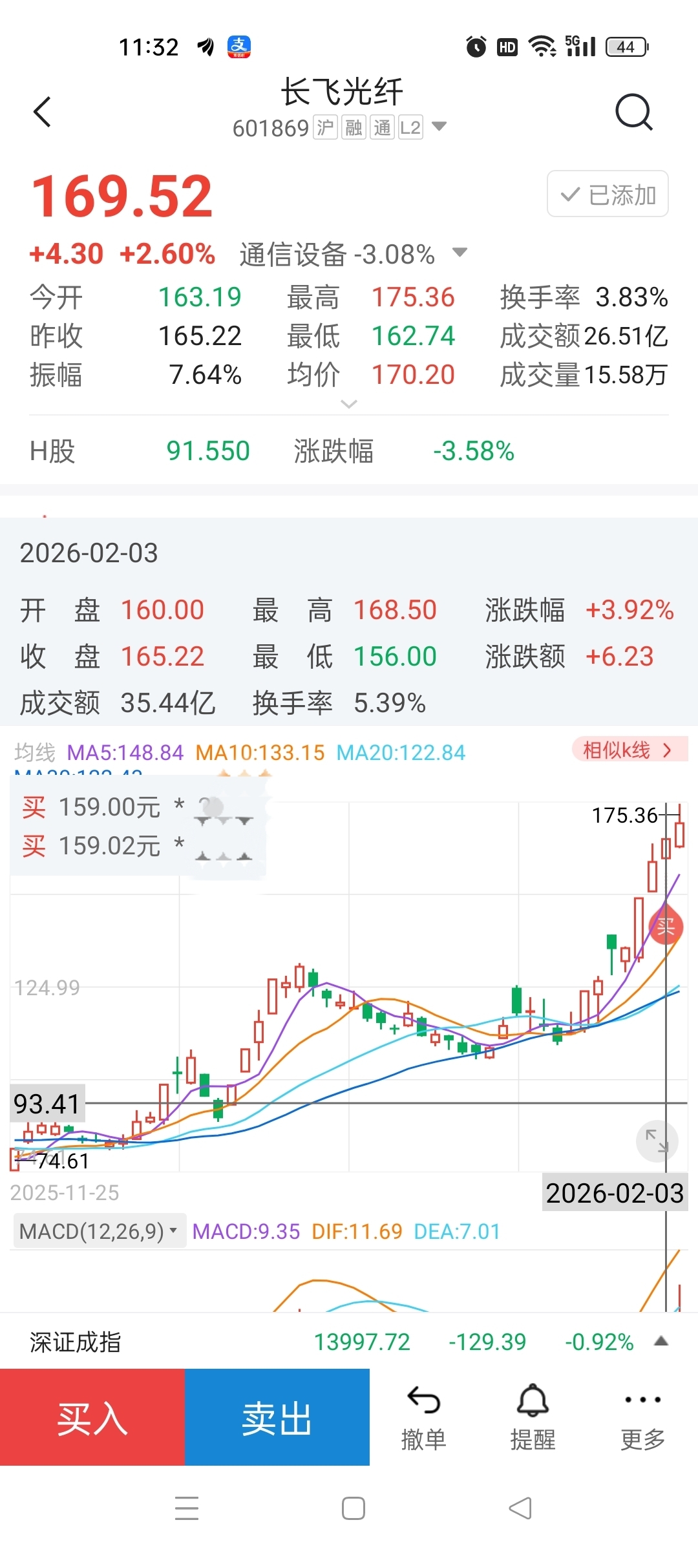Tap Android back triangle icon

(520, 1509)
